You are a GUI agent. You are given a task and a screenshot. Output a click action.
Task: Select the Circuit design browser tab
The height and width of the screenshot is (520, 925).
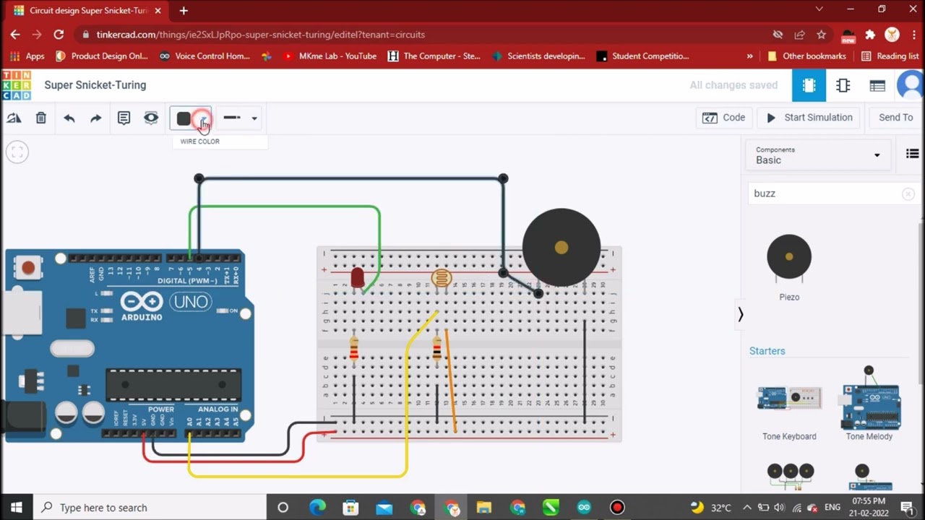(85, 11)
